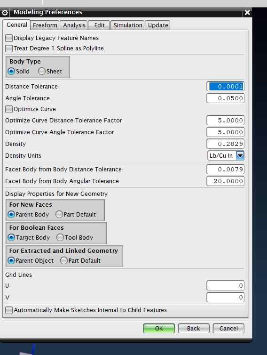Open the Density Units dropdown
This screenshot has width=267, height=355.
226,156
